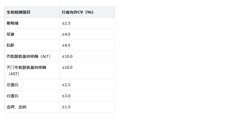The image size is (227, 124).
Task: Select the ≤3.0 value cell
Action: 87,96
